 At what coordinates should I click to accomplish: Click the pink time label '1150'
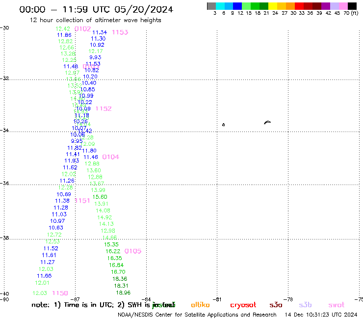[x=60, y=293]
